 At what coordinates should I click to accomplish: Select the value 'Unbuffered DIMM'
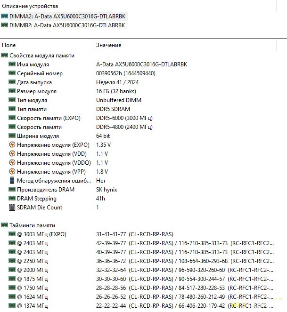119,100
